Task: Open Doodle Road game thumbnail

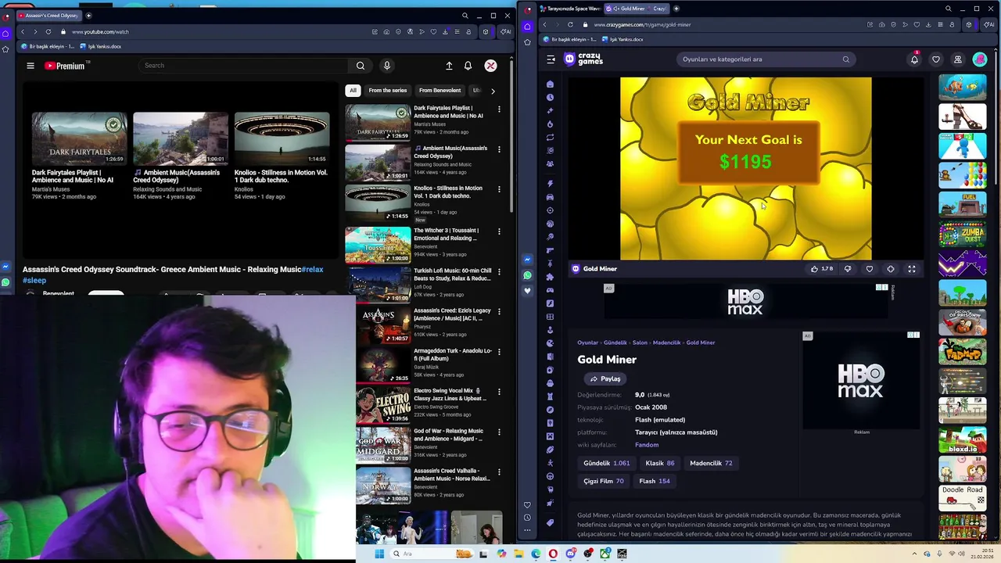Action: 963,497
